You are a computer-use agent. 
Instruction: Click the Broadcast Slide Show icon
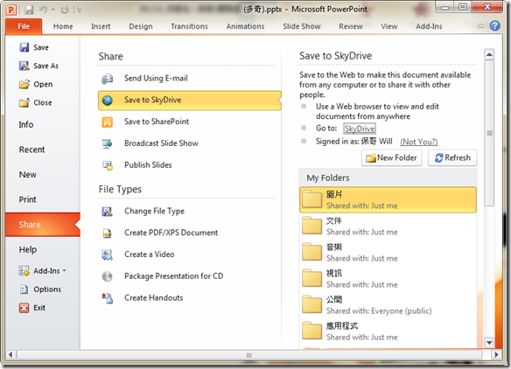108,143
